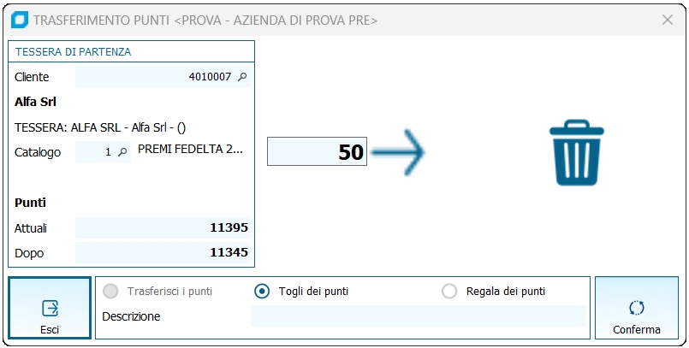The width and height of the screenshot is (689, 348).
Task: Click the Tessera di Partenza panel header
Action: coord(131,51)
